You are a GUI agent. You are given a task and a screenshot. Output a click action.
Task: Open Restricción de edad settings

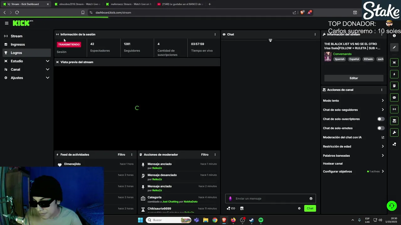tap(353, 146)
